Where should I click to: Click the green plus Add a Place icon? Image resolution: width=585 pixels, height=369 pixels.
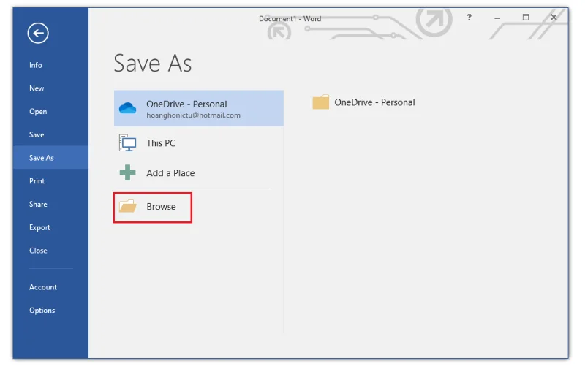coord(127,172)
